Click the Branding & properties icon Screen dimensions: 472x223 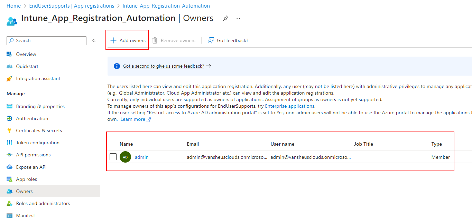[x=9, y=106]
